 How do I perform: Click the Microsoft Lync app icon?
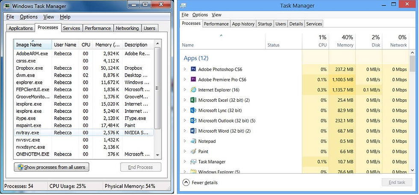(194, 110)
